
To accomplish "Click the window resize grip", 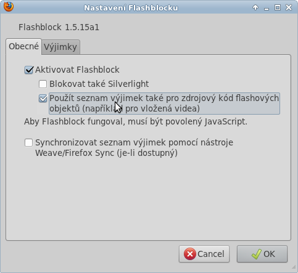I will [x=293, y=267].
